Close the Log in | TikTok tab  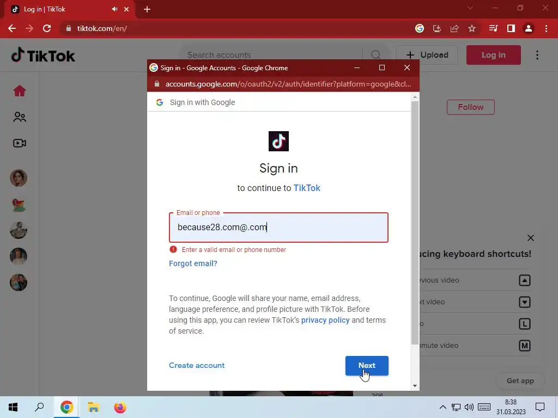[126, 9]
